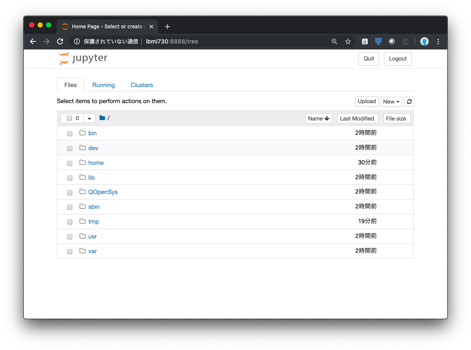Image resolution: width=471 pixels, height=350 pixels.
Task: Open the Chrome three-dot menu
Action: point(438,41)
